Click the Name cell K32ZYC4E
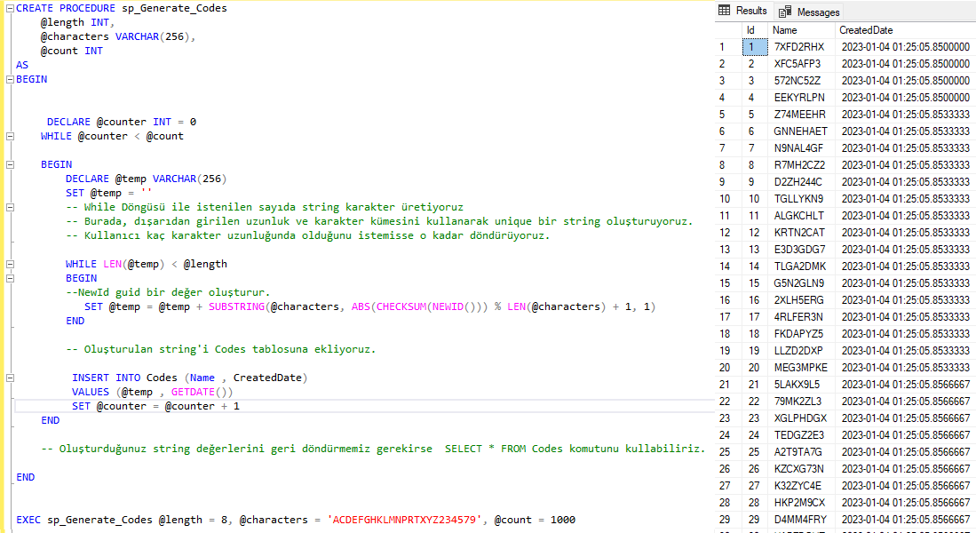The image size is (976, 533). (800, 485)
